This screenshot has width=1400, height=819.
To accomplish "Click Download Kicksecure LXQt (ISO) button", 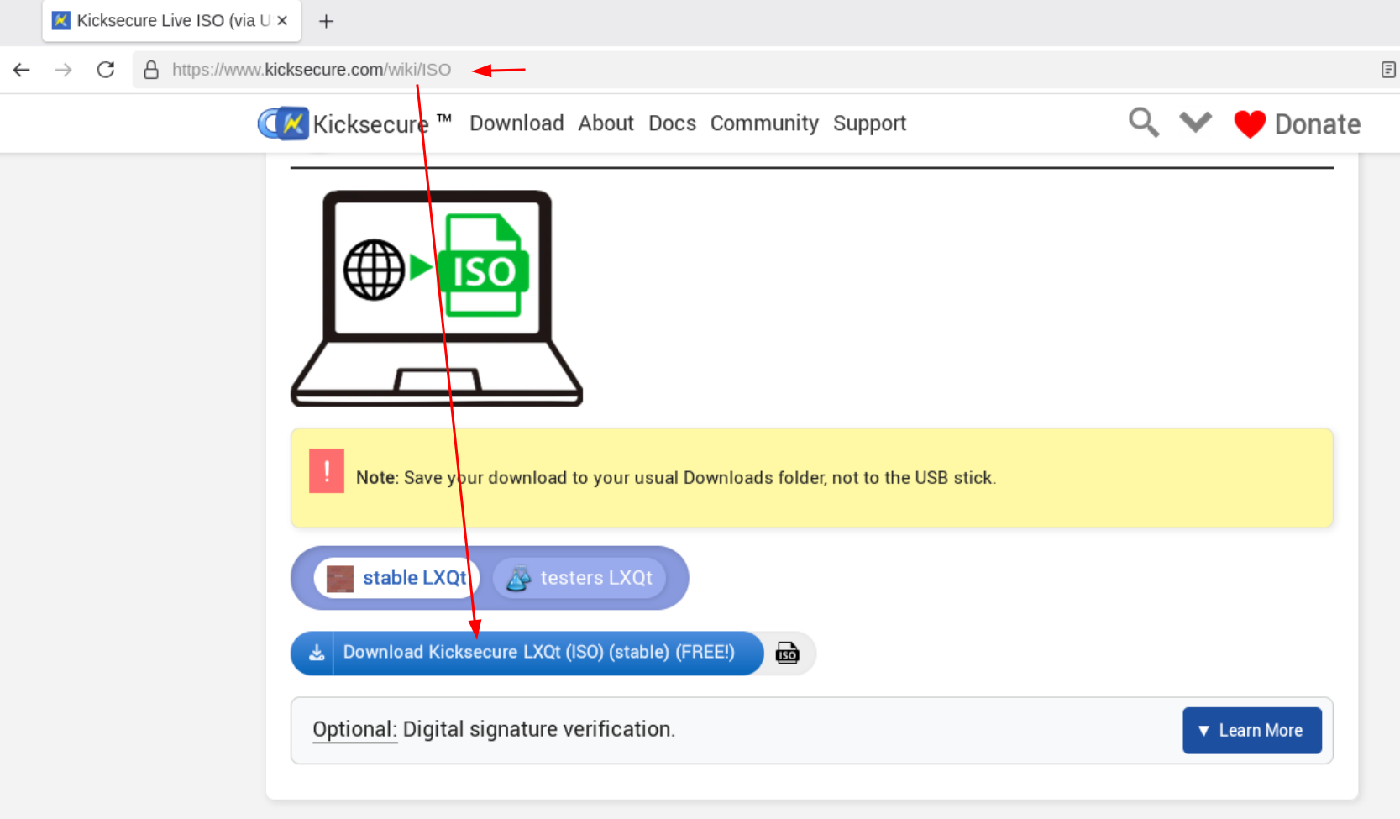I will (527, 653).
